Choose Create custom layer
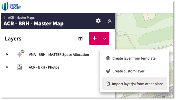 click(135, 71)
